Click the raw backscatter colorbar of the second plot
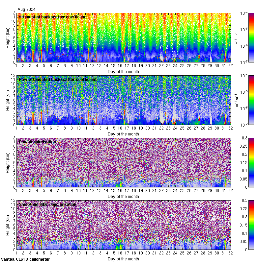Viewport: 257px width, 263px height. 242,100
